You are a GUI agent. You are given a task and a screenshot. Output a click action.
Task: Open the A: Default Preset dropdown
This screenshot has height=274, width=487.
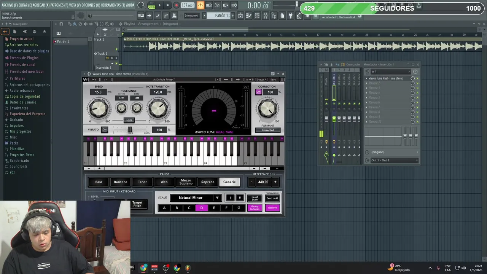click(166, 80)
